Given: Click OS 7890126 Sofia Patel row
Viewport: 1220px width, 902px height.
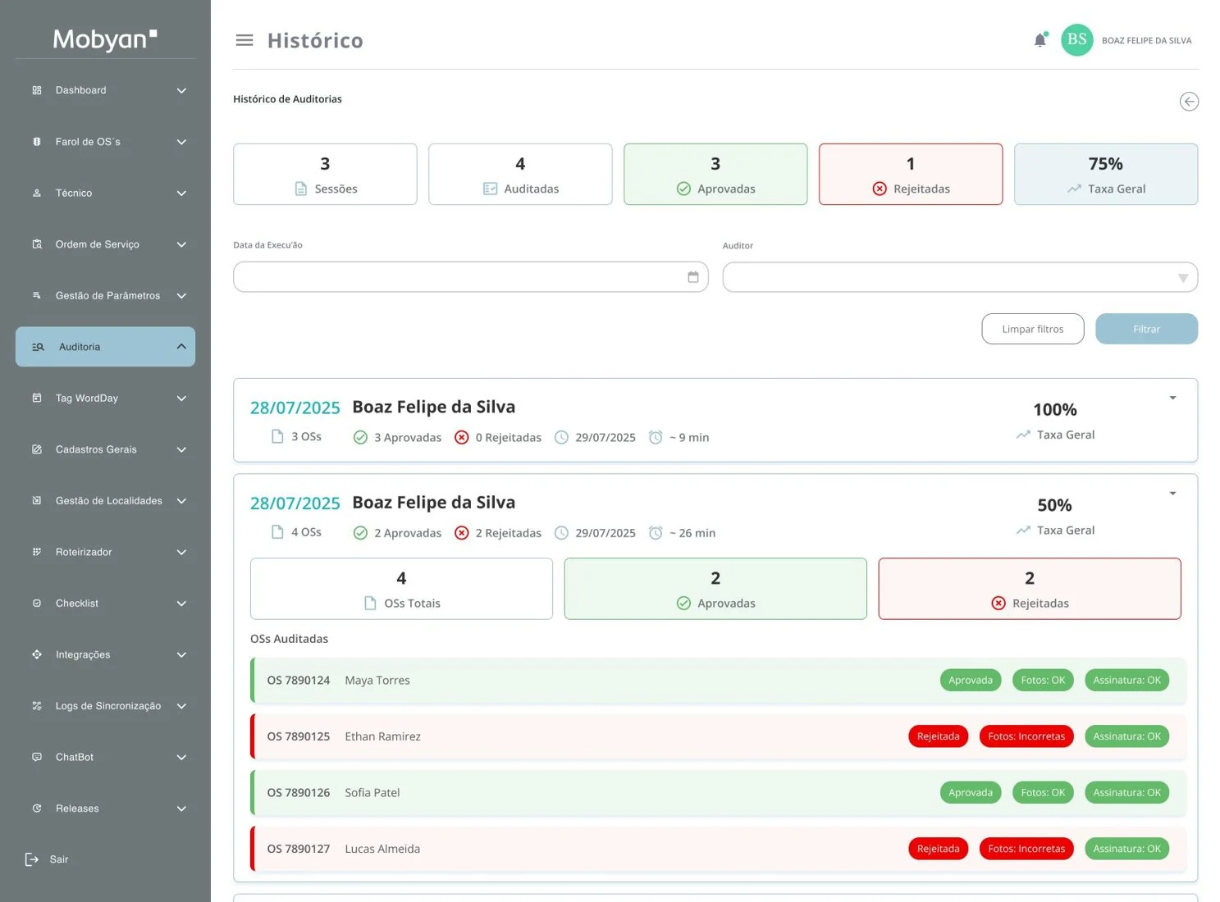Looking at the screenshot, I should (719, 793).
